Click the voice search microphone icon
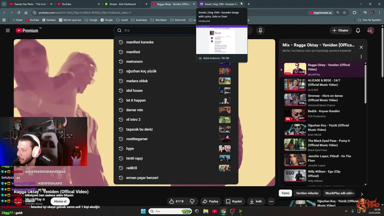The height and width of the screenshot is (216, 384). [x=260, y=30]
